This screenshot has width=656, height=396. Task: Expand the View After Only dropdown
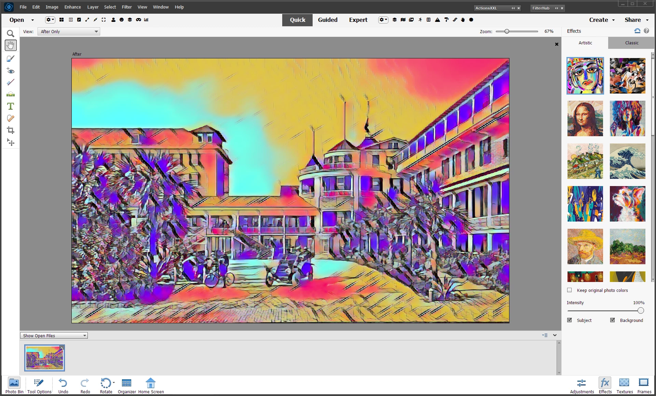[x=69, y=31]
